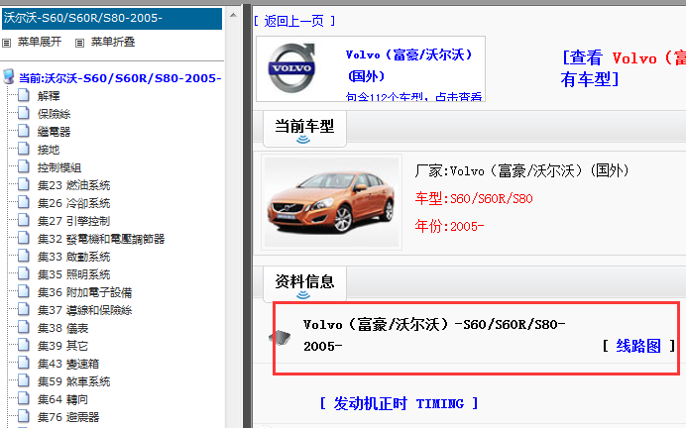Click the scroll-up arrow of the left panel
686x428 pixels.
coord(233,15)
